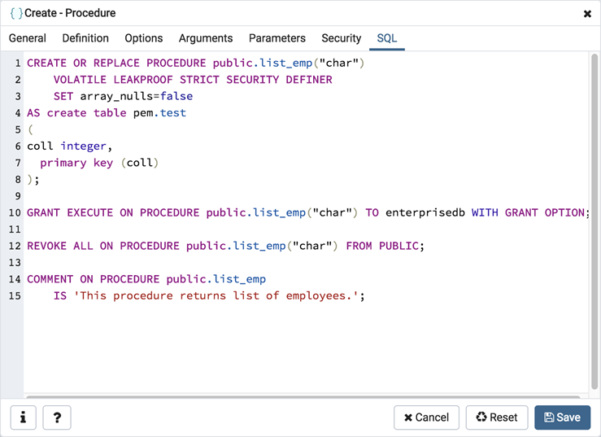Select the SQL tab
Screen dimensions: 601x437
pyautogui.click(x=387, y=38)
